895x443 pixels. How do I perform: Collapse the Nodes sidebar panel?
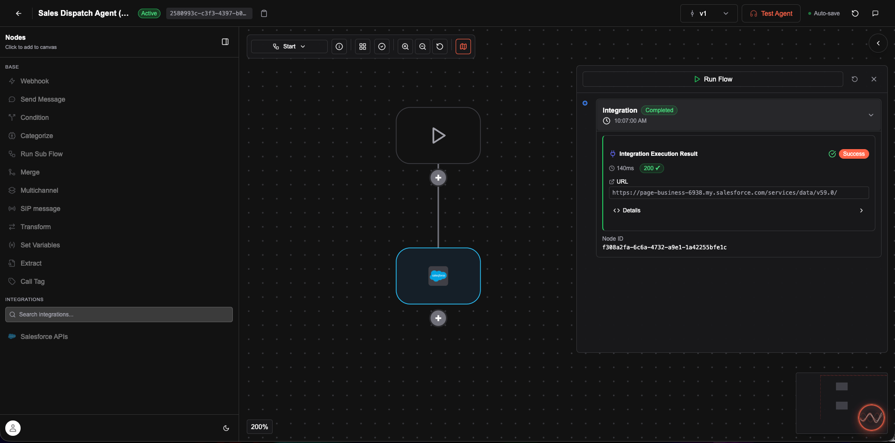tap(225, 42)
